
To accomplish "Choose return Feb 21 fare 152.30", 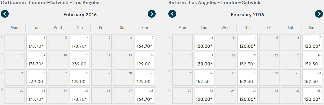I will pos(312,78).
